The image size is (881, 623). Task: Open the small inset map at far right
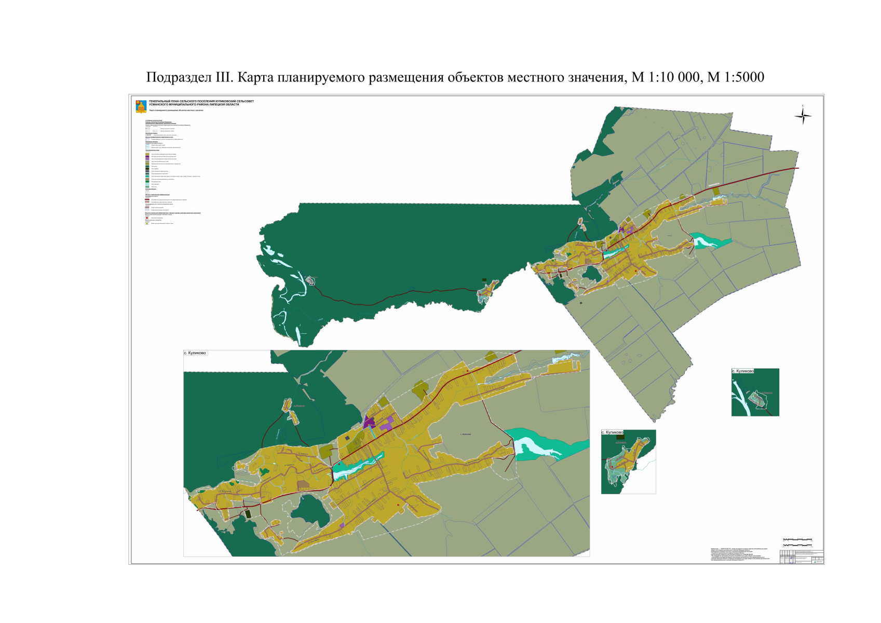(755, 392)
